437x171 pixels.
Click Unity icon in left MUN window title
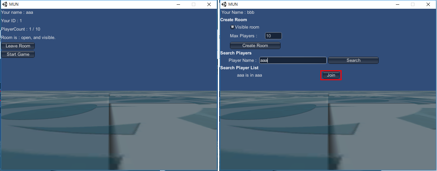(x=5, y=4)
